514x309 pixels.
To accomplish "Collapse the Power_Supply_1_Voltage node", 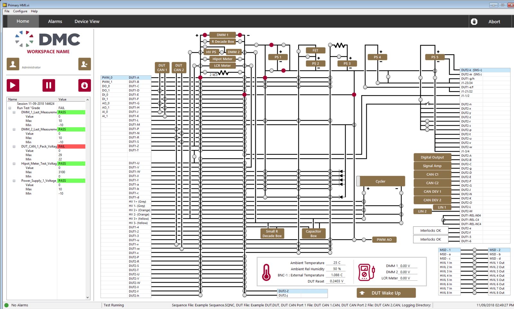I will (14, 181).
